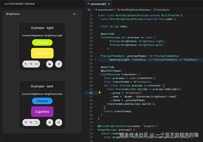Refresh the Example - dark preview
The height and width of the screenshot is (142, 203).
(59, 123)
